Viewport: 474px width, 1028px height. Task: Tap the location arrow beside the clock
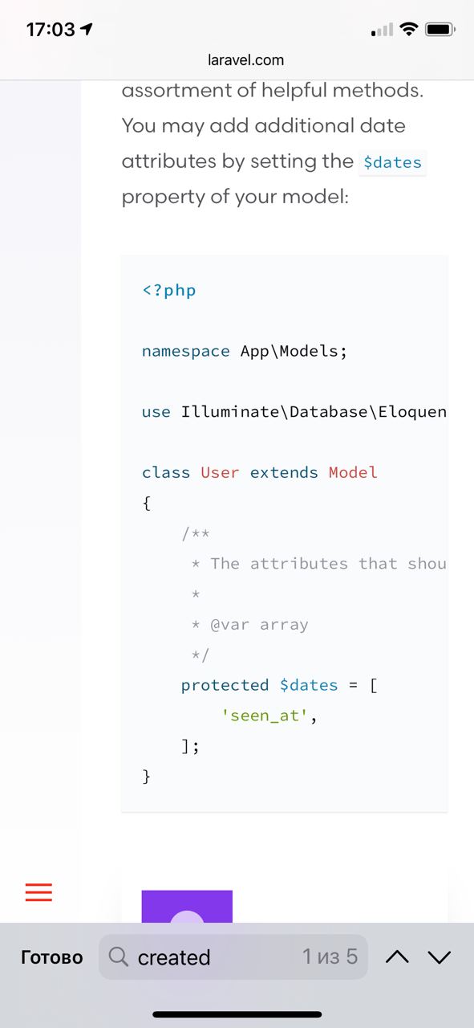pyautogui.click(x=87, y=30)
